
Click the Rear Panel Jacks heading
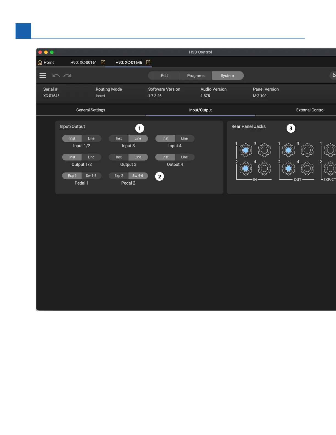pos(248,126)
